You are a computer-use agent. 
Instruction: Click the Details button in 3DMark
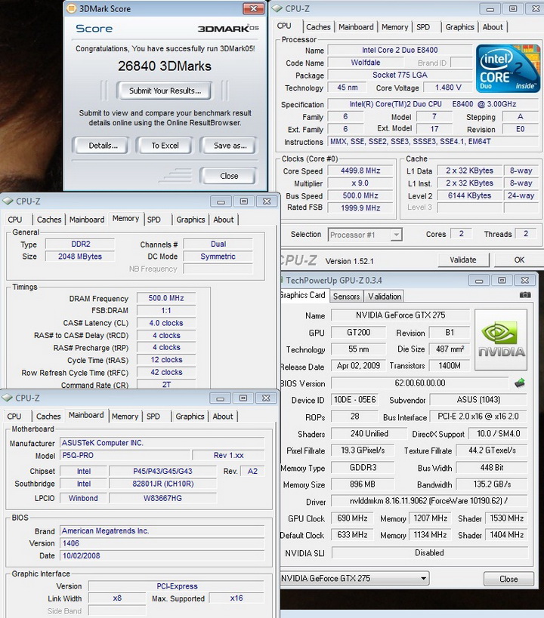103,146
